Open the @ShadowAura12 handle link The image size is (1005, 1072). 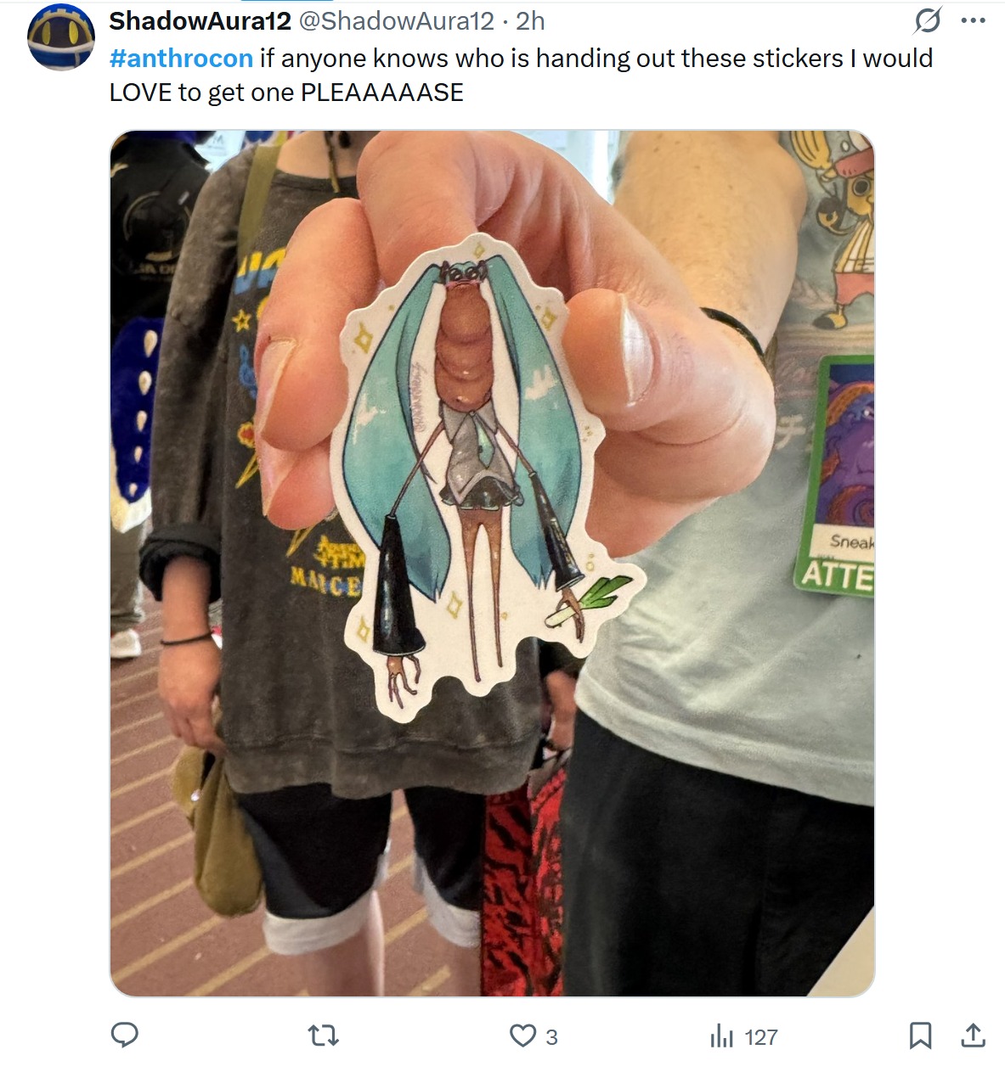pos(396,20)
